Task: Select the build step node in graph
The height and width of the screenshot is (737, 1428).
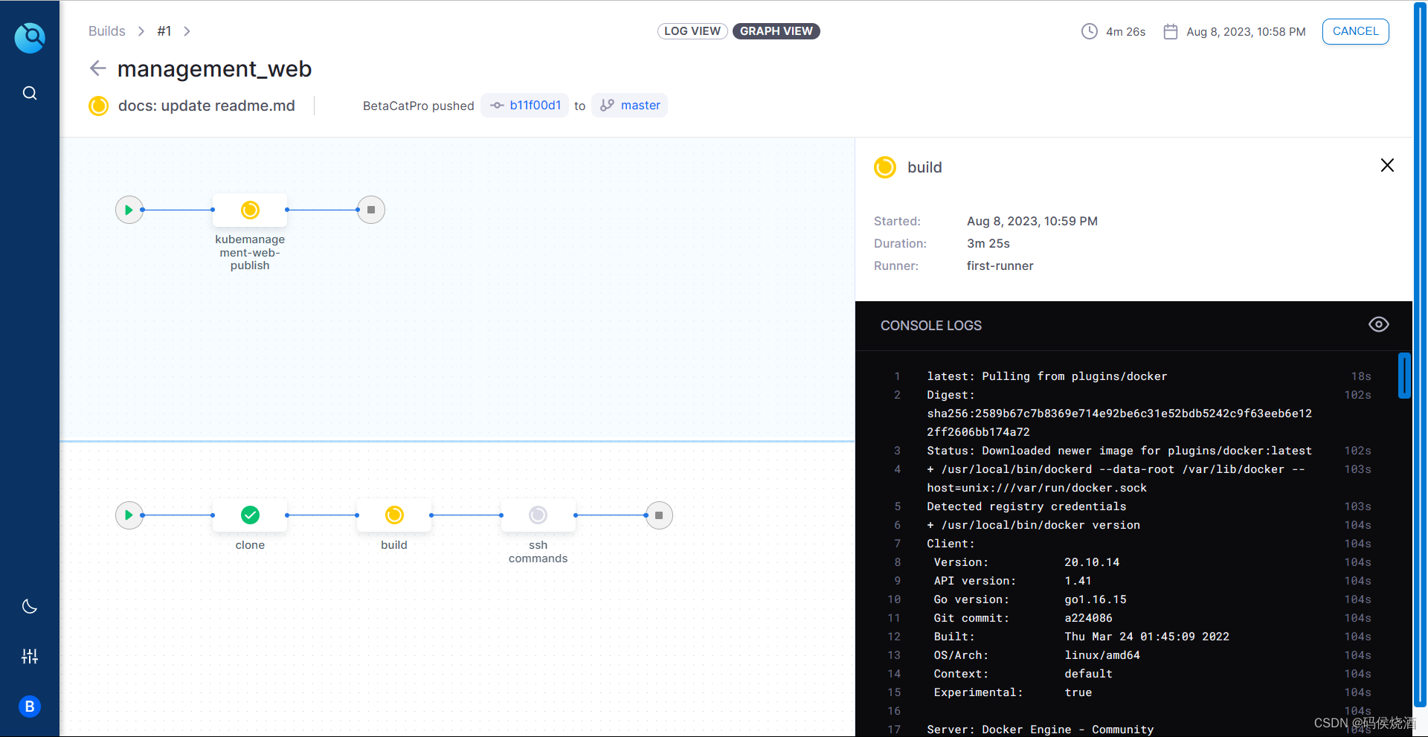Action: (394, 515)
